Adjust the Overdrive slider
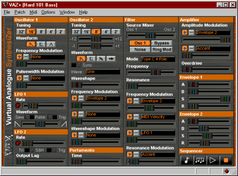The image size is (238, 176). [x=206, y=69]
